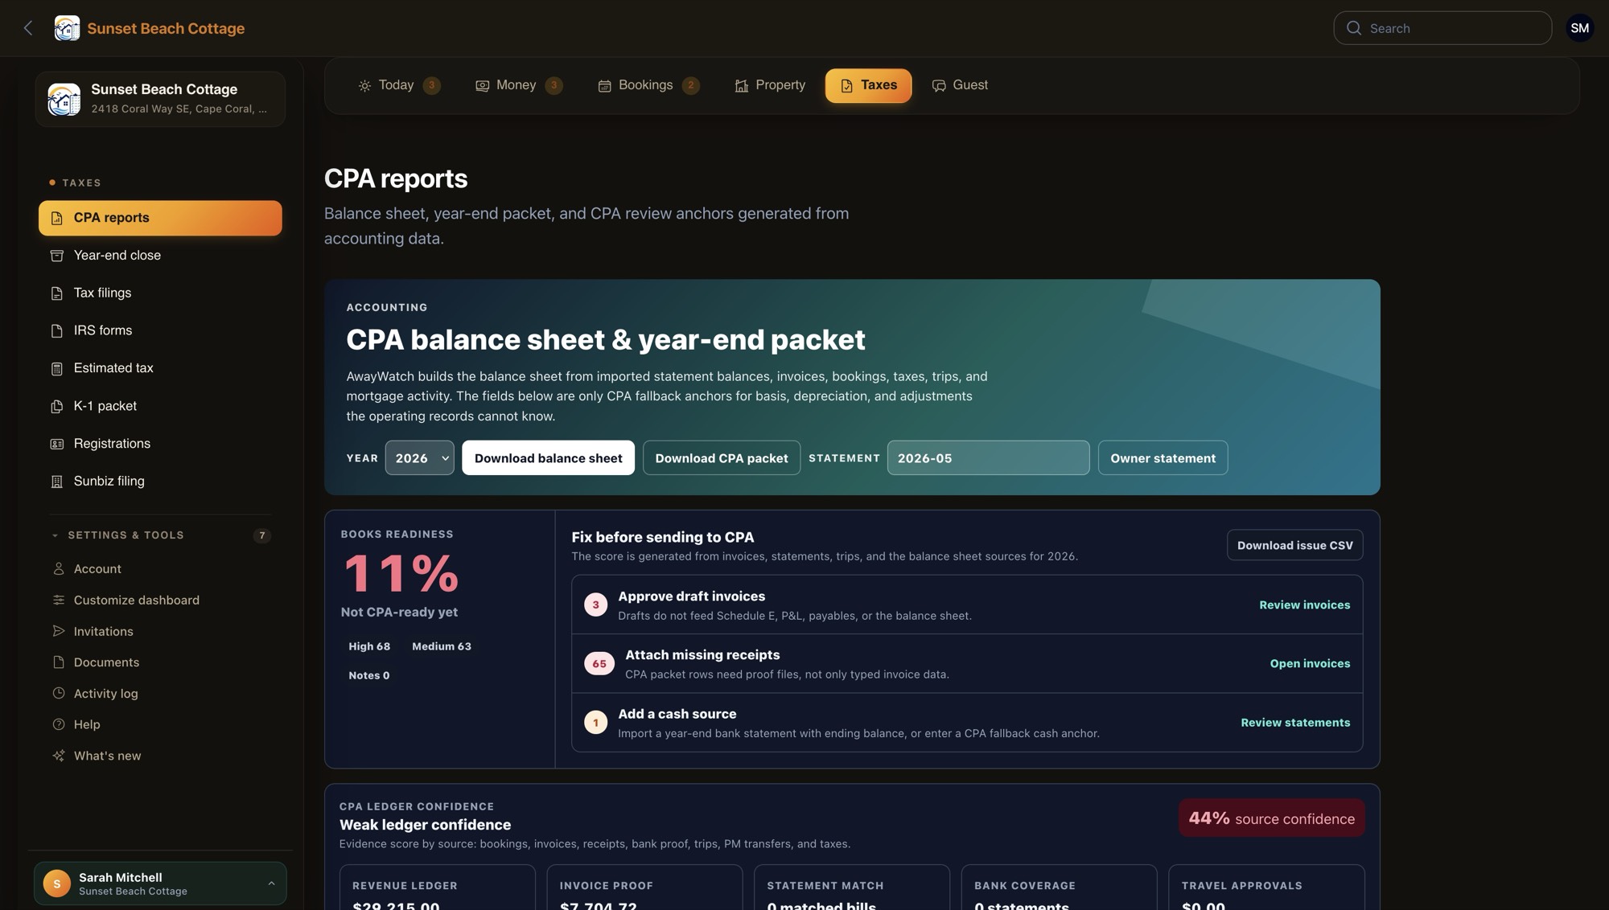Click the Tax filings file icon
The width and height of the screenshot is (1609, 910).
tap(57, 293)
